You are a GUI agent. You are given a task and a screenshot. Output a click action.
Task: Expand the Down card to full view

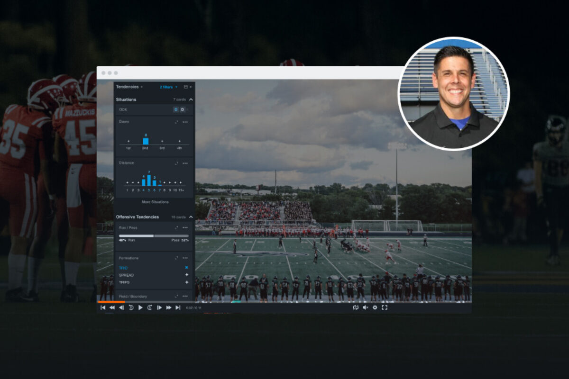[177, 122]
